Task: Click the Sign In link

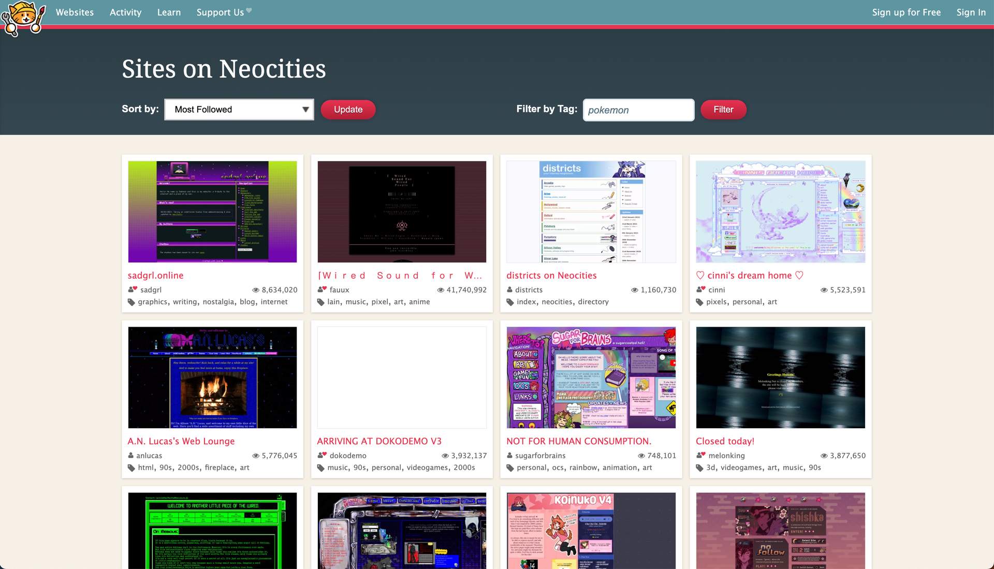Action: click(971, 12)
